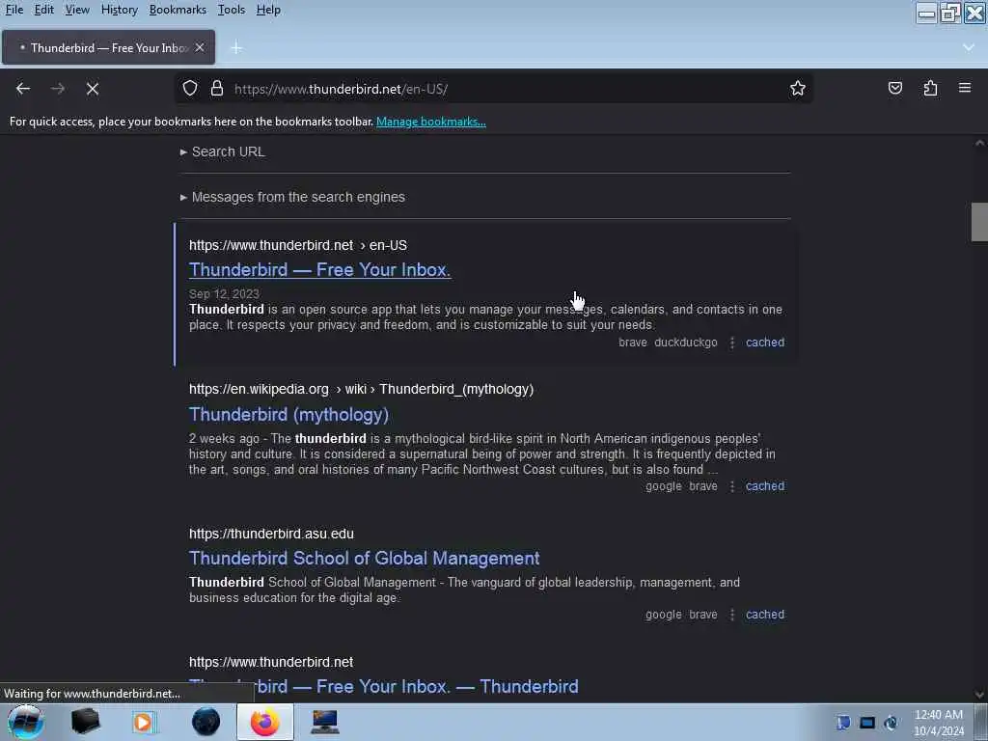The image size is (988, 741).
Task: Open the computer monitor taskbar icon
Action: (324, 722)
